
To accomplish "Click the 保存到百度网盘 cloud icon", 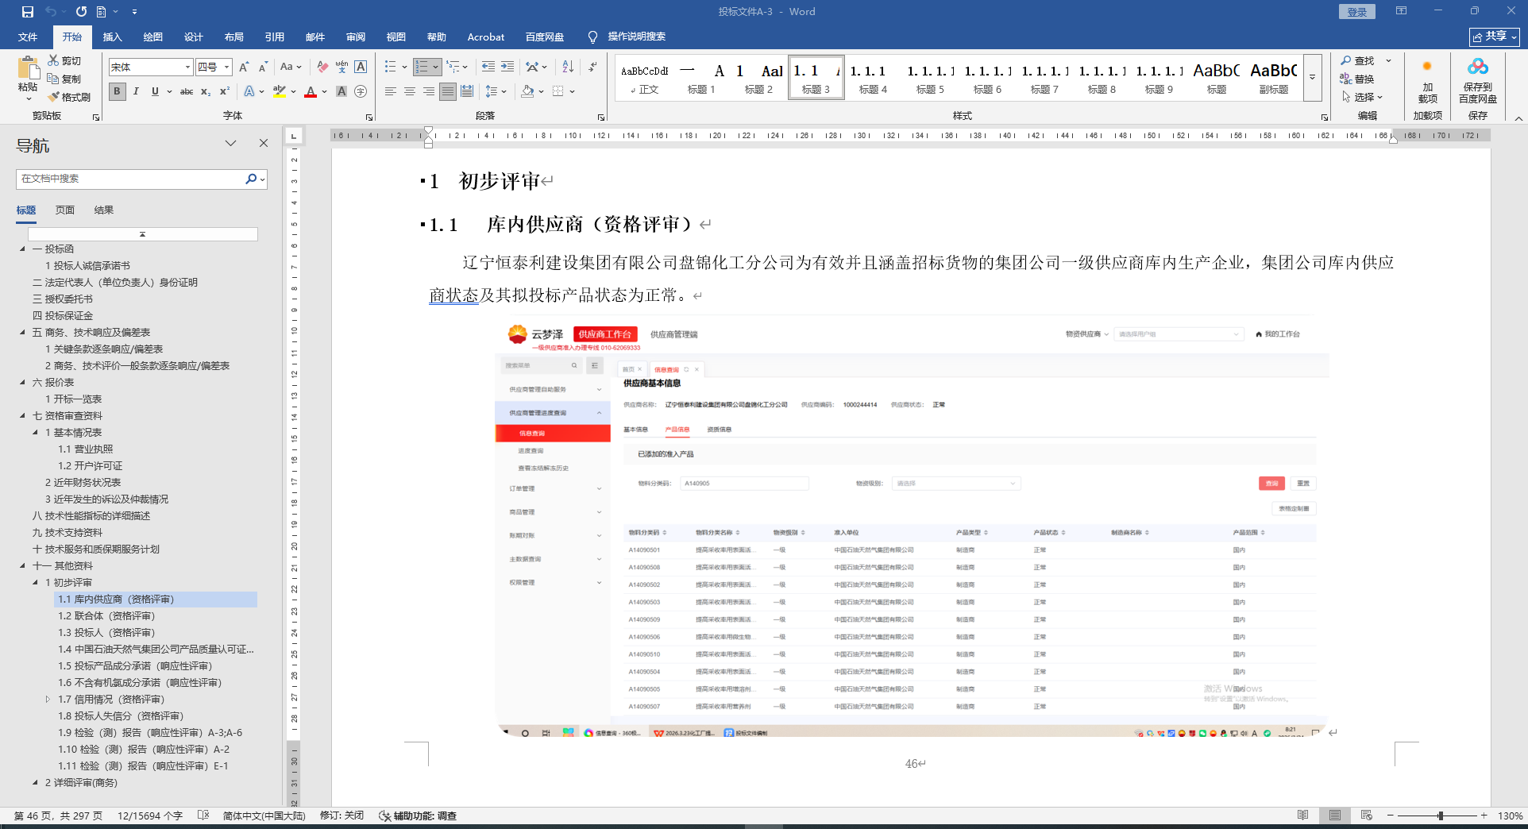I will [x=1478, y=67].
